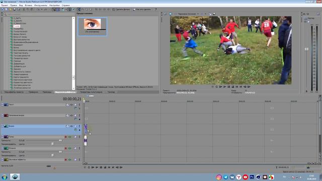Mute the Наложение видео track
Screen dimensions: 322x181
tap(75, 116)
